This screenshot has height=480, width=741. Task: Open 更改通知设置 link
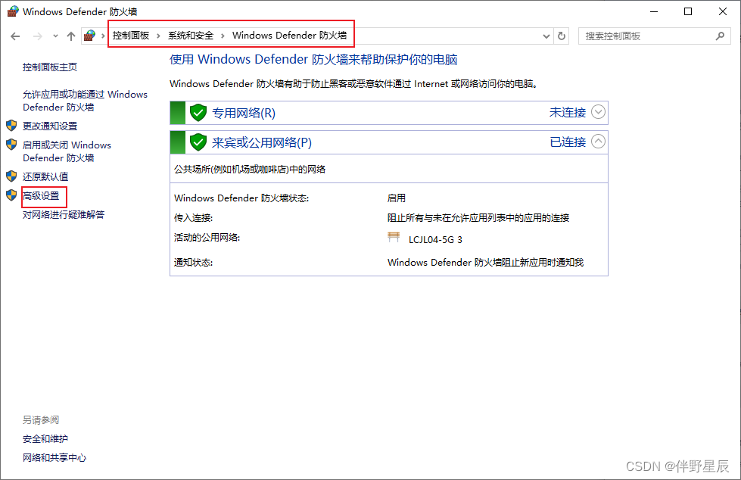tap(50, 126)
